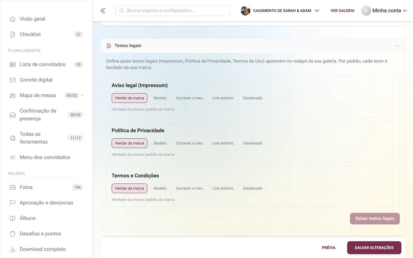Click the wedding couple avatar thumbnail
The image size is (413, 258).
coord(246,11)
